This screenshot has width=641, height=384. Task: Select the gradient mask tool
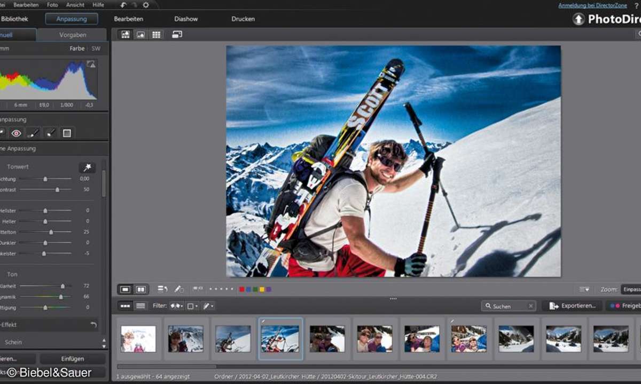point(67,133)
